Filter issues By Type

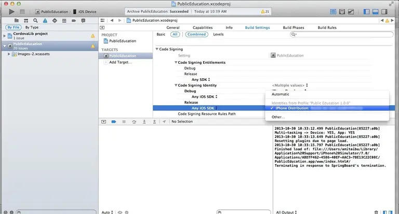point(32,27)
